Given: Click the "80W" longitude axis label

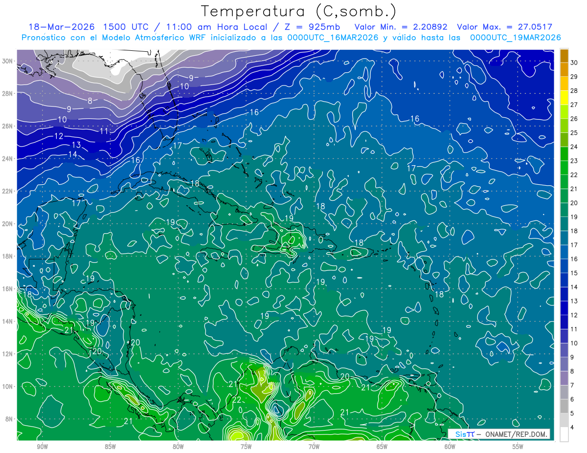Looking at the screenshot, I should coord(178,447).
